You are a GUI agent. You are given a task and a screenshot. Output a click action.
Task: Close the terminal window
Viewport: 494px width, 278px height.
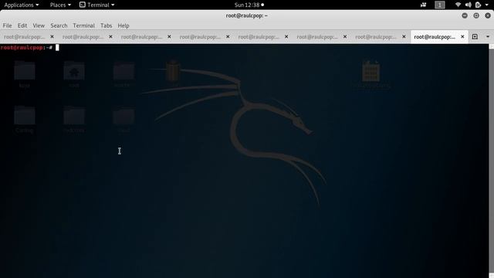[488, 15]
